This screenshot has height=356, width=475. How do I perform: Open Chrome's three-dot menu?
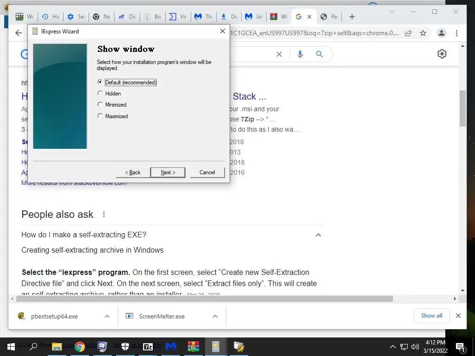pyautogui.click(x=456, y=33)
